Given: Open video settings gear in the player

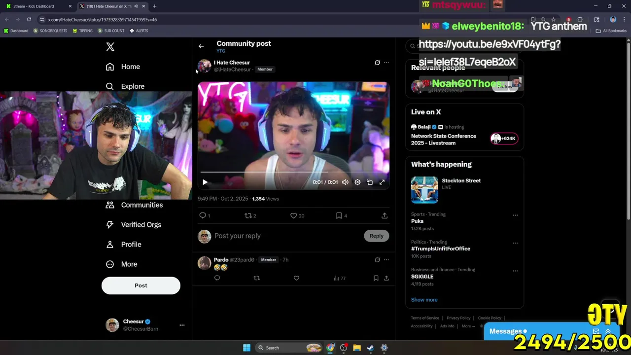Looking at the screenshot, I should coord(357,182).
